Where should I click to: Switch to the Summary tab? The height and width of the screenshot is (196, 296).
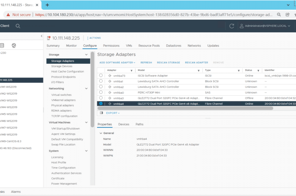point(53,46)
